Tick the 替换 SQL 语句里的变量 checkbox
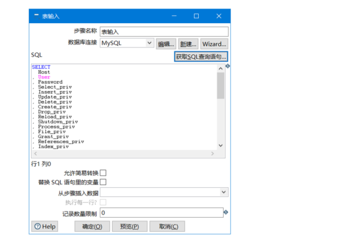This screenshot has width=350, height=238. click(103, 182)
